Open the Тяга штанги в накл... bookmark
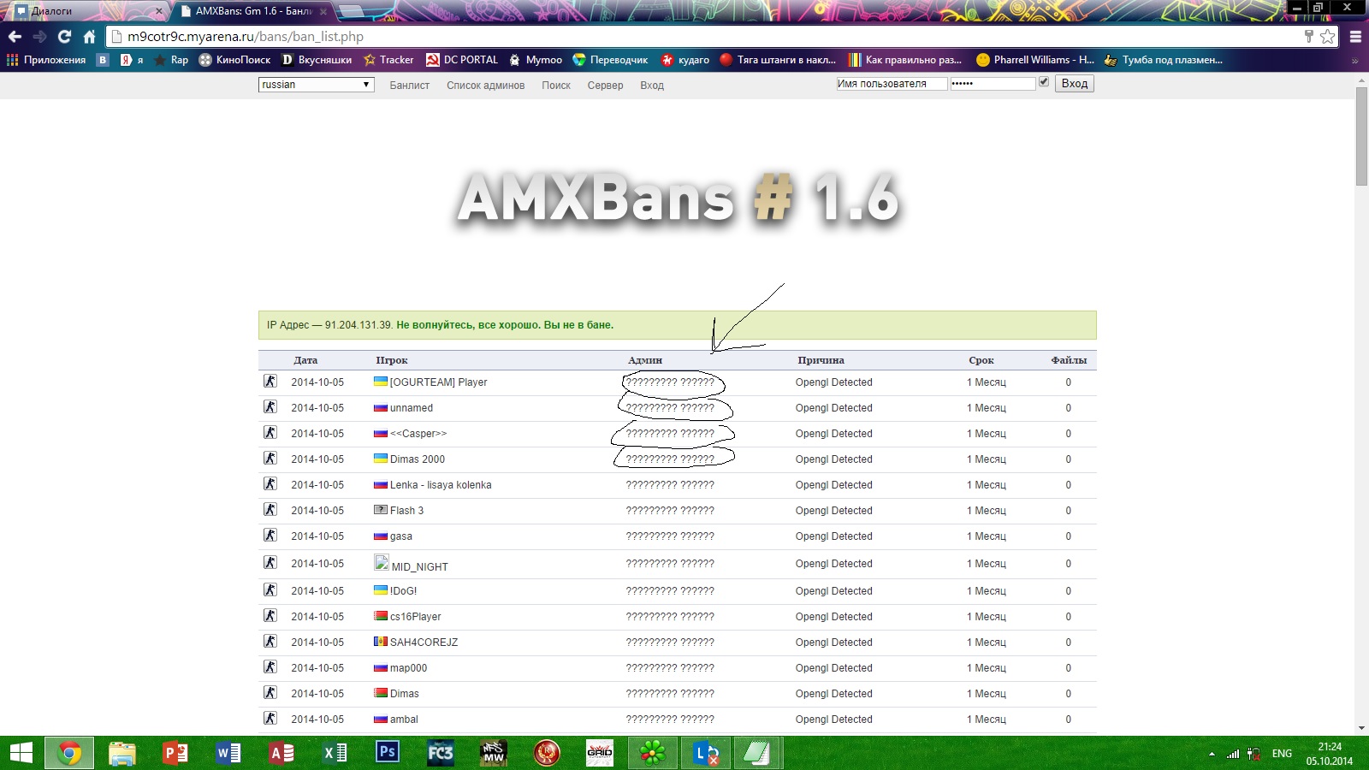Image resolution: width=1369 pixels, height=770 pixels. pyautogui.click(x=778, y=60)
